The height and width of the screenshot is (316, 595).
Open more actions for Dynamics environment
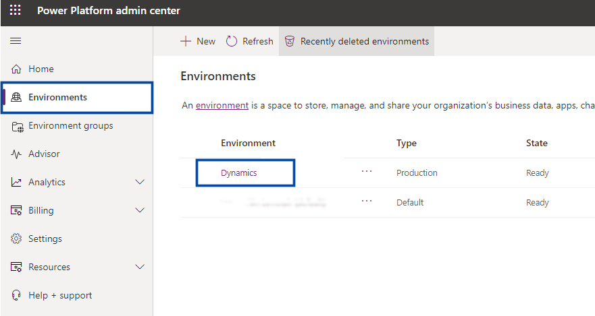tap(367, 172)
